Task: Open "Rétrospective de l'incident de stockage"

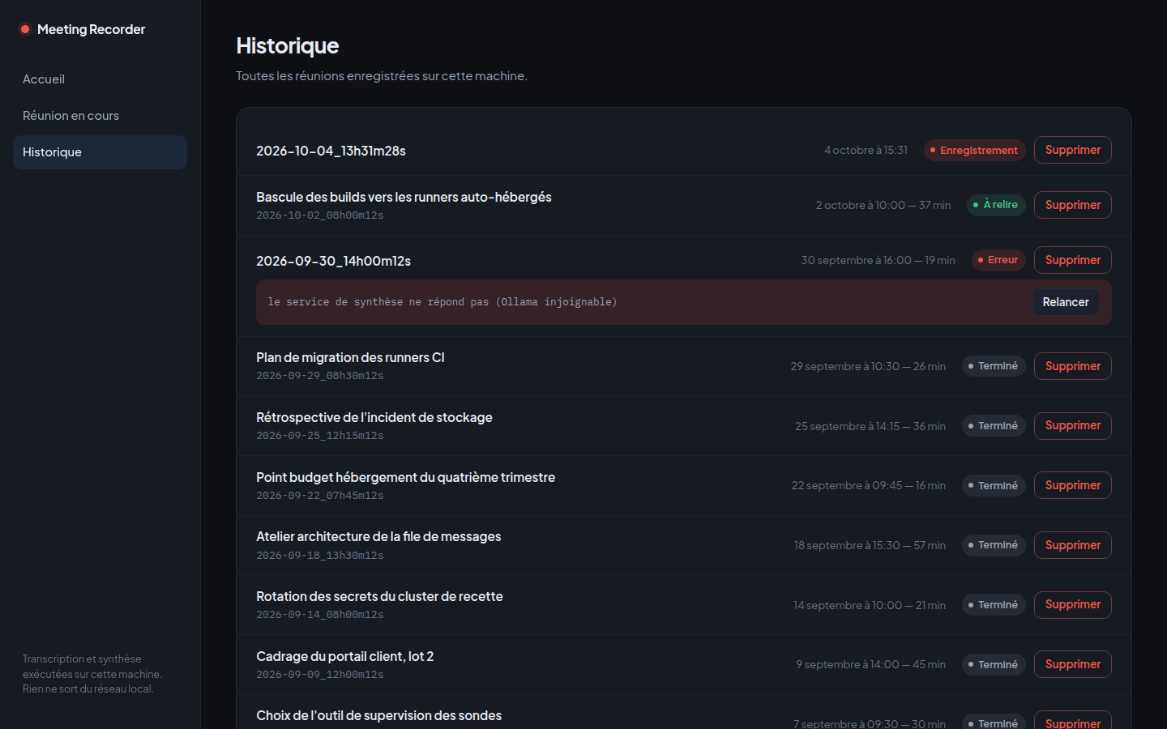Action: click(374, 417)
